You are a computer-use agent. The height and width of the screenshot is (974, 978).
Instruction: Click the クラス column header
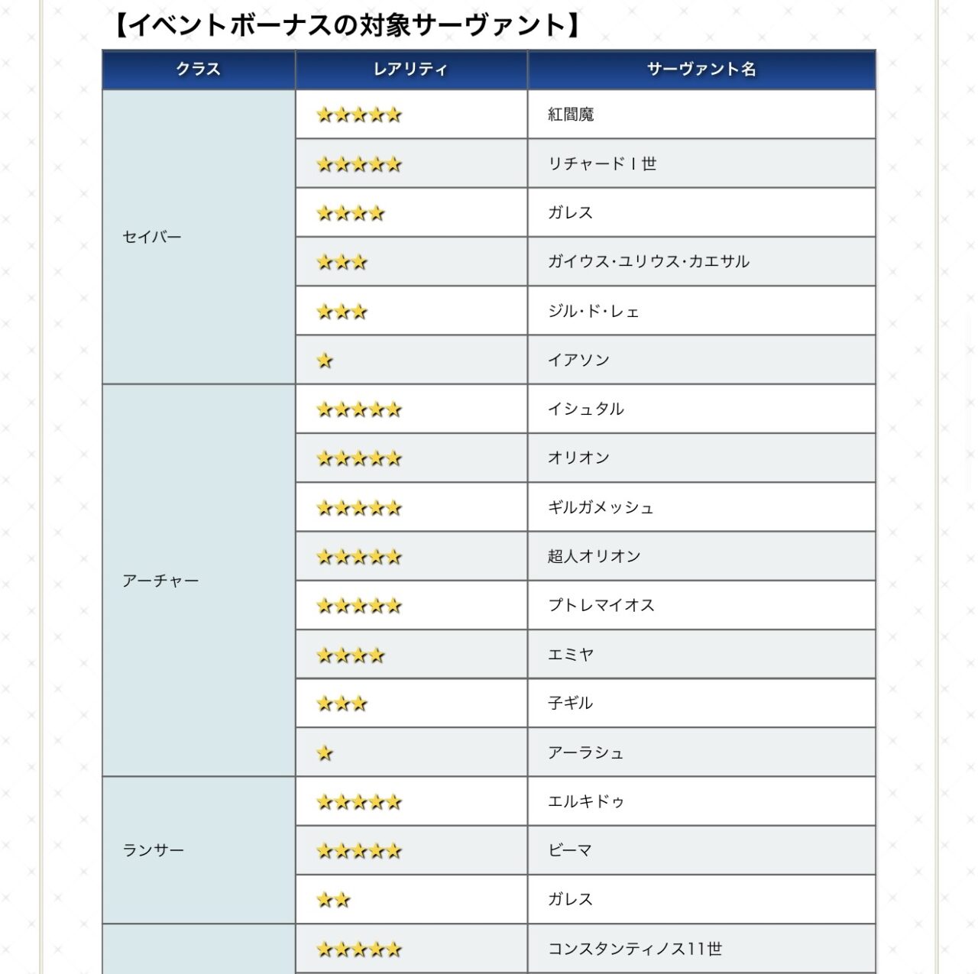[199, 70]
